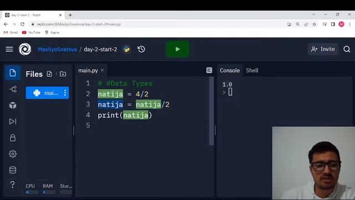This screenshot has width=355, height=200.
Task: Open the version history clock icon
Action: pyautogui.click(x=141, y=49)
